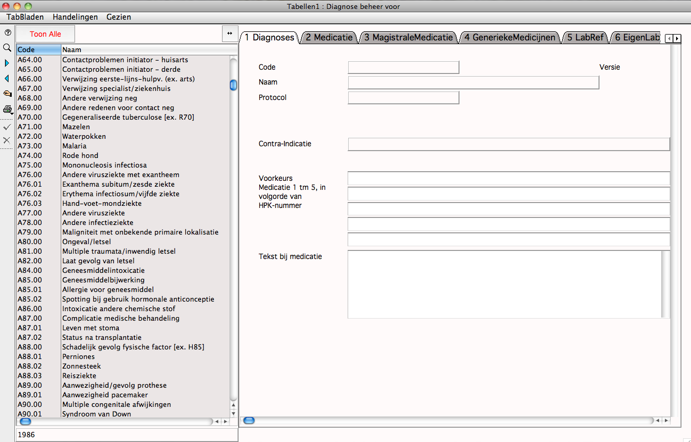Image resolution: width=691 pixels, height=442 pixels.
Task: Go to previous record with left arrow icon
Action: point(7,79)
